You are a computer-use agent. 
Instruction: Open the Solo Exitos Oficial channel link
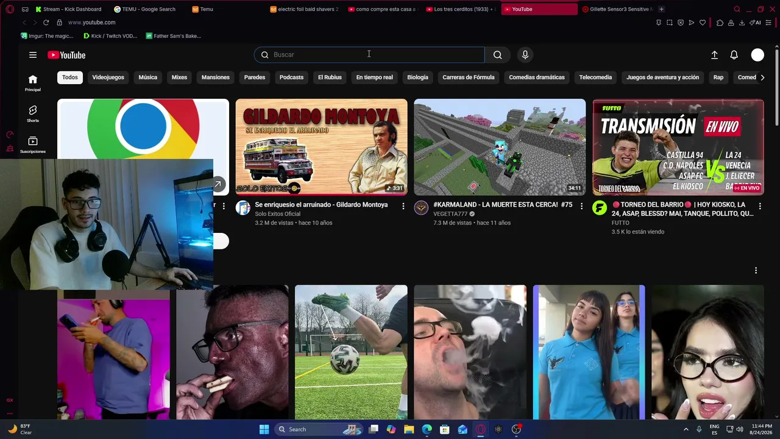click(x=278, y=214)
